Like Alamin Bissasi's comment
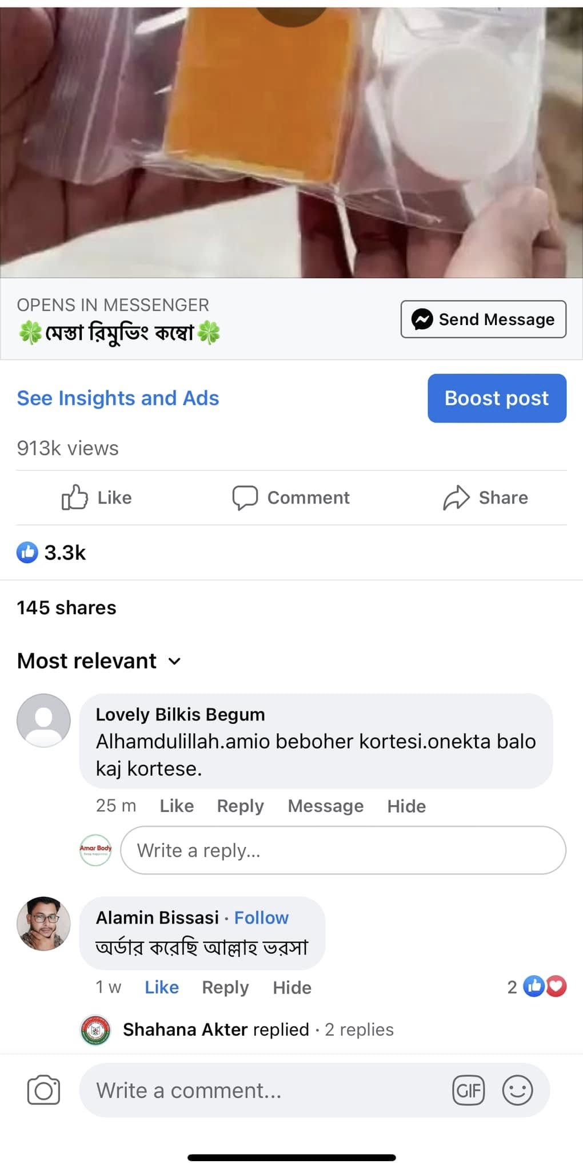This screenshot has width=583, height=1172. coord(162,987)
